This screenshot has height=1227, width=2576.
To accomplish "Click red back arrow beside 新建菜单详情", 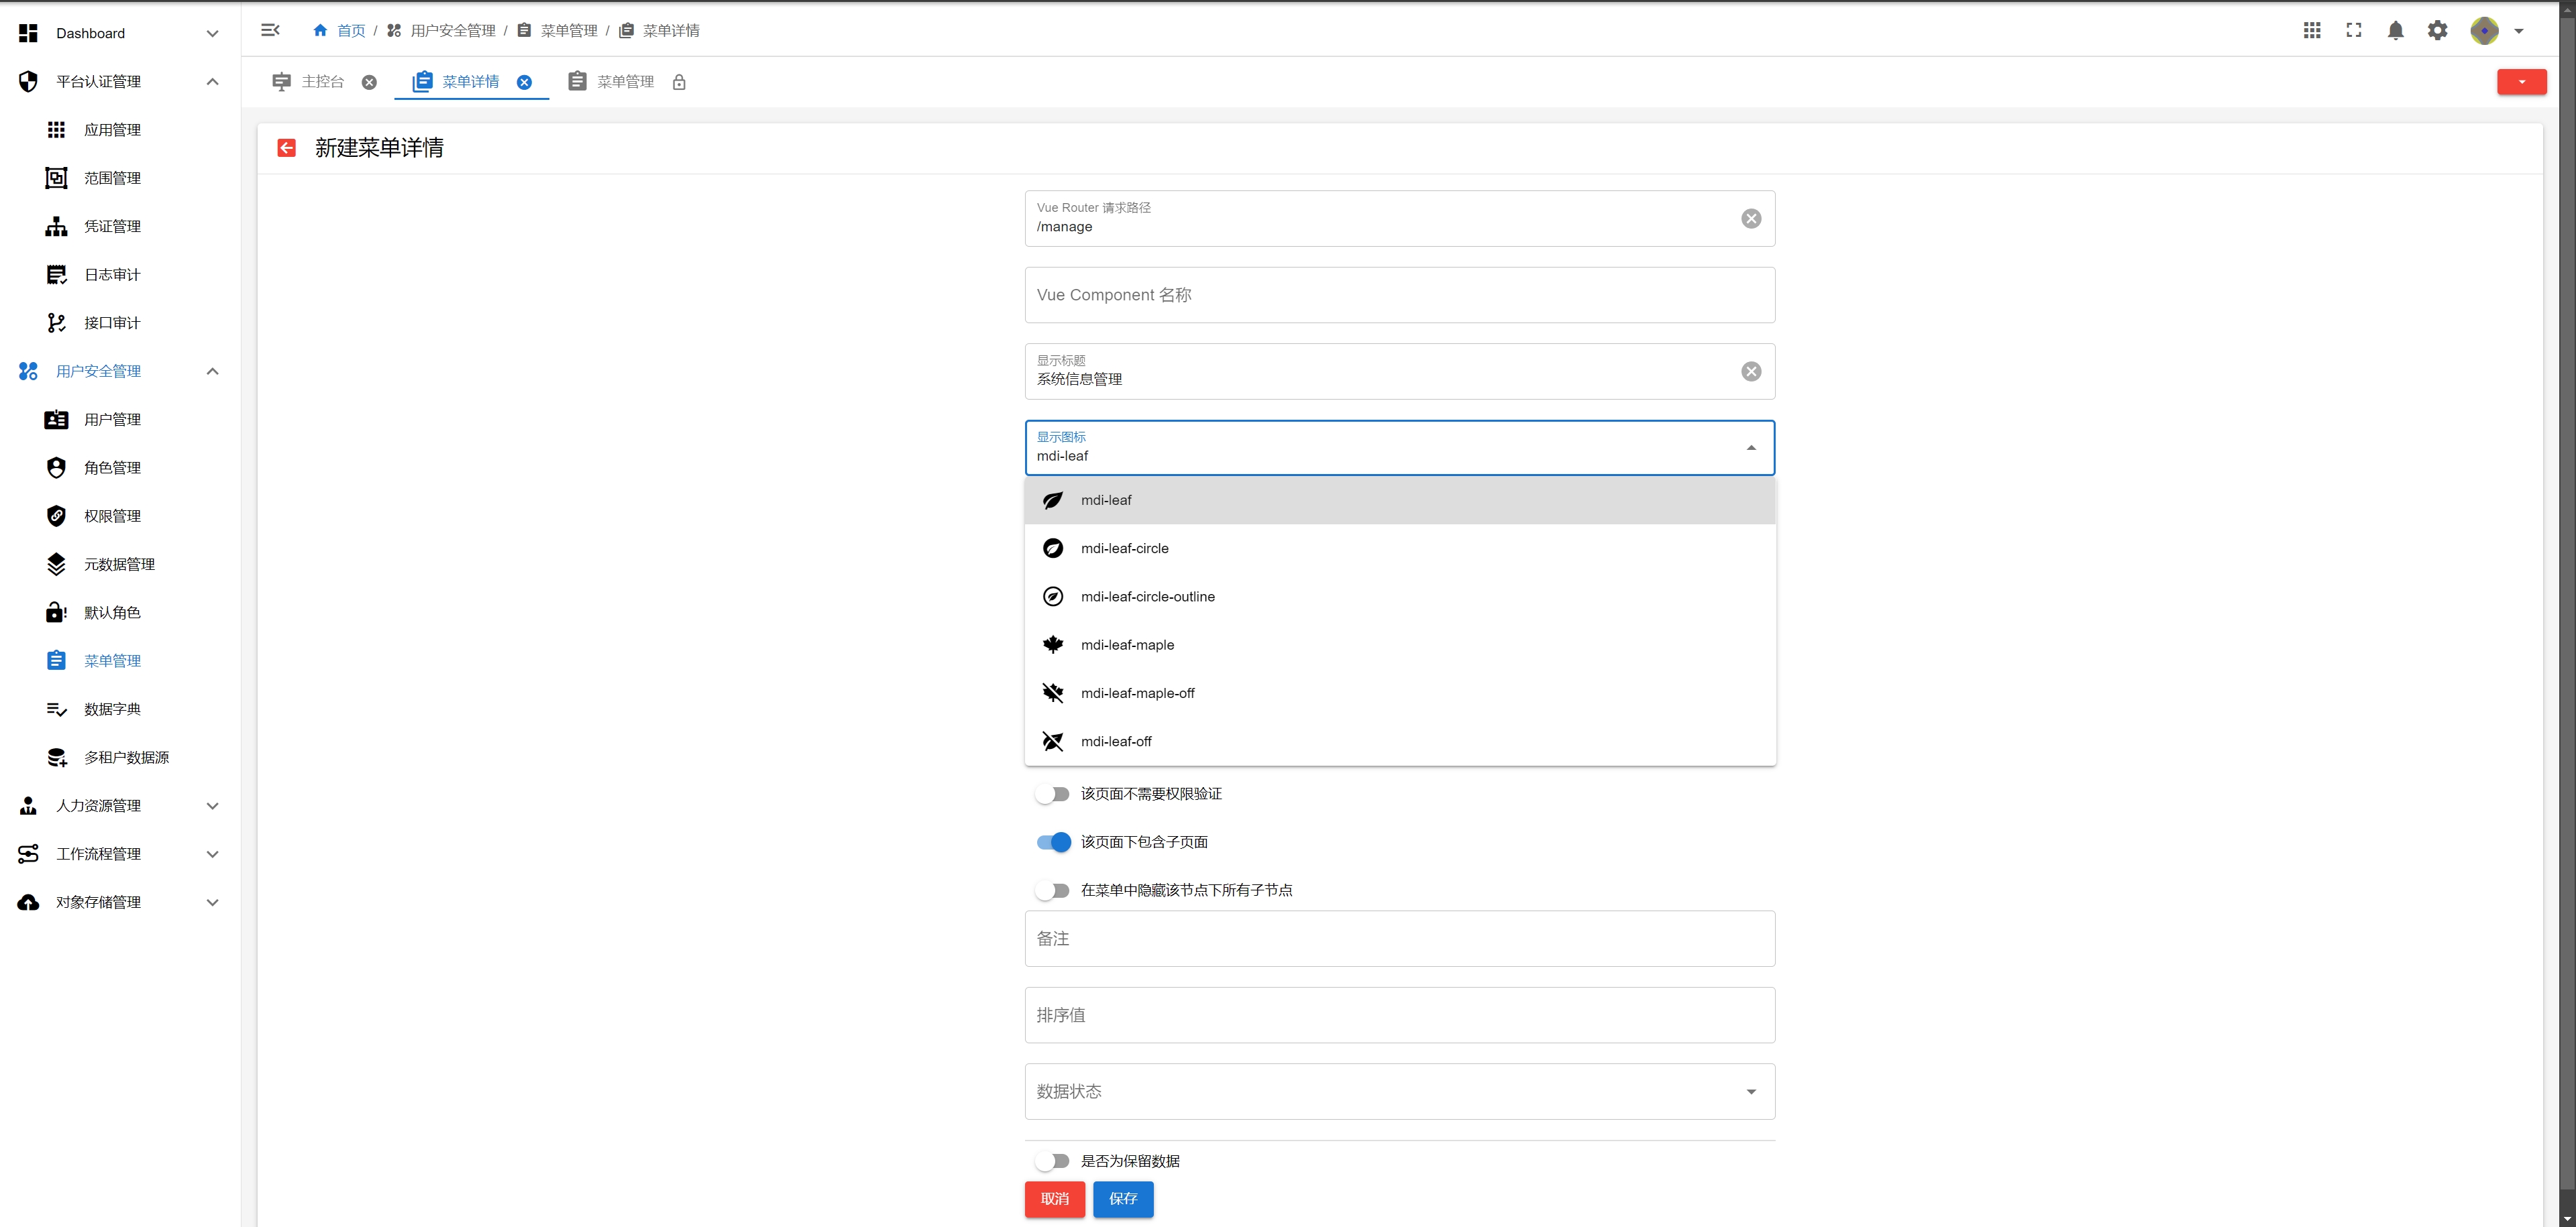I will point(287,148).
